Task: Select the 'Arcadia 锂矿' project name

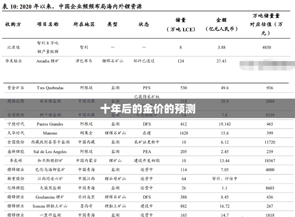Action: (x=48, y=61)
